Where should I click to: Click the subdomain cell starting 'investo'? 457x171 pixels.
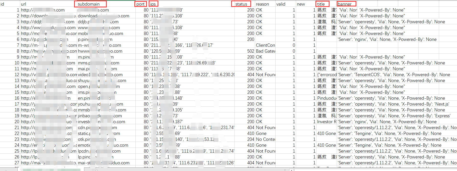[x=106, y=122]
